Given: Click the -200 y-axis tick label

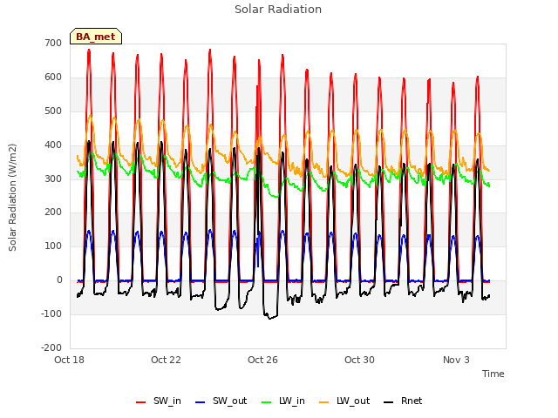Looking at the screenshot, I should point(51,347).
